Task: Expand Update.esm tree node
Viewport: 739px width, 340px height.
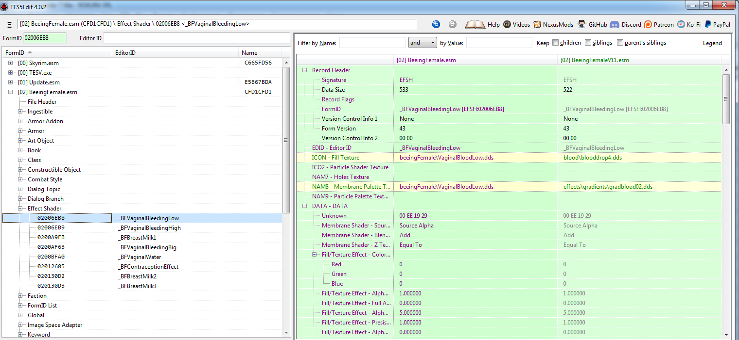Action: pos(11,82)
